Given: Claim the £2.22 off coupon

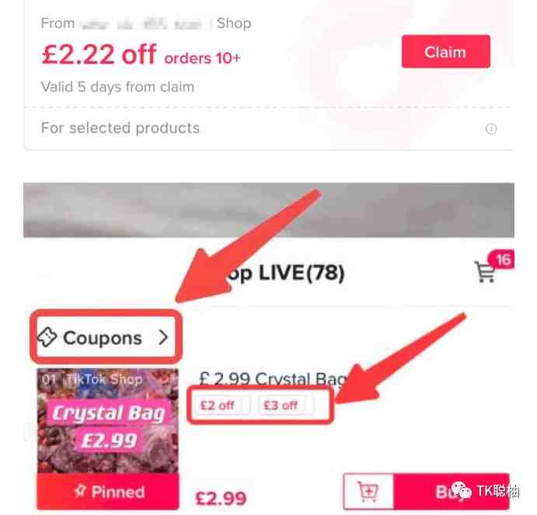Looking at the screenshot, I should (x=445, y=52).
